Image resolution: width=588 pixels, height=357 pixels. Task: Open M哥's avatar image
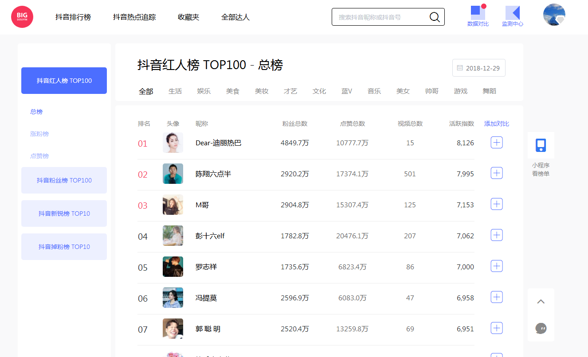coord(173,205)
